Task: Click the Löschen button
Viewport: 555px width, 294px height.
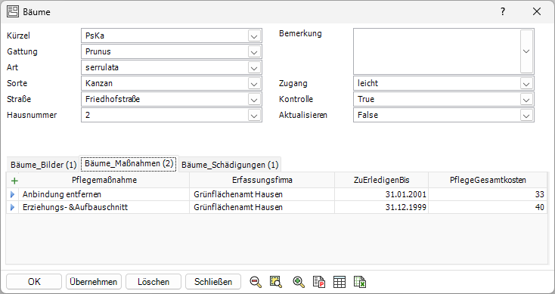Action: [x=153, y=282]
